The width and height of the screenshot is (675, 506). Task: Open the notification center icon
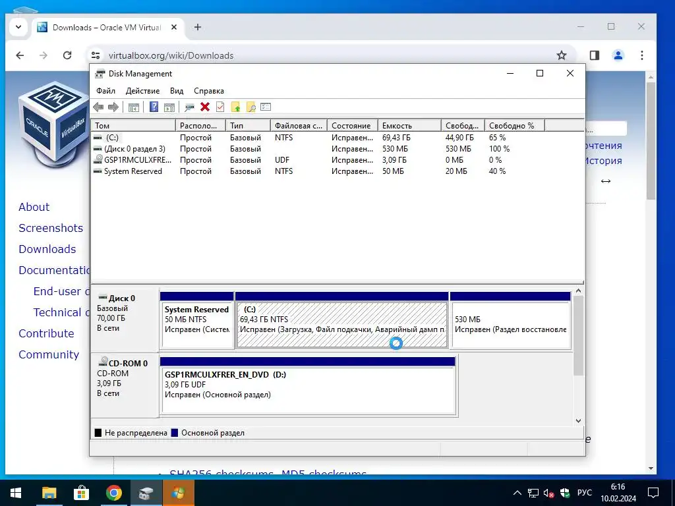pos(653,493)
